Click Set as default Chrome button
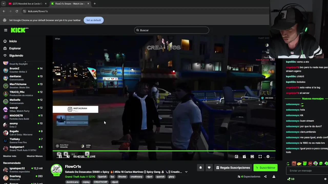Screen dimensions: 328x184 [x=94, y=20]
